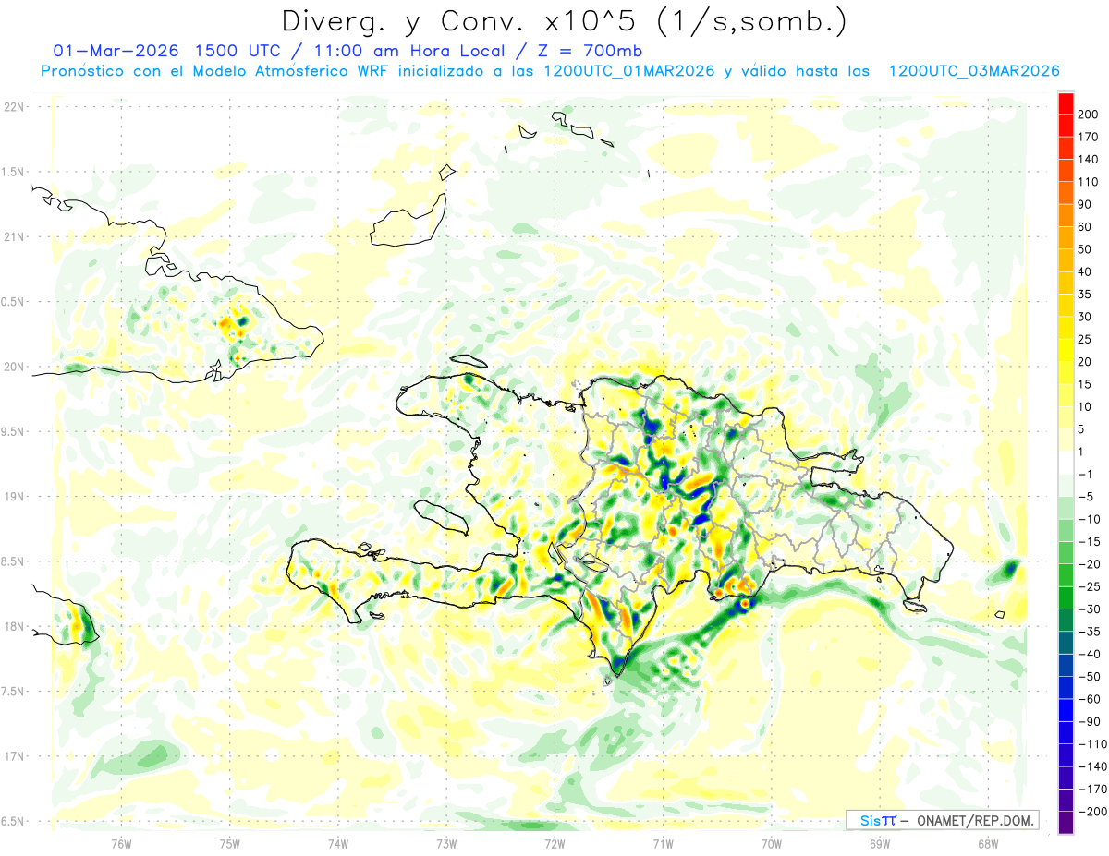
Task: Select the valid-until time "1200UTC_03MAR2026"
Action: pyautogui.click(x=972, y=71)
